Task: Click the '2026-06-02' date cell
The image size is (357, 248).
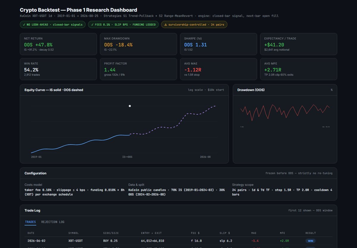Action: click(36, 241)
